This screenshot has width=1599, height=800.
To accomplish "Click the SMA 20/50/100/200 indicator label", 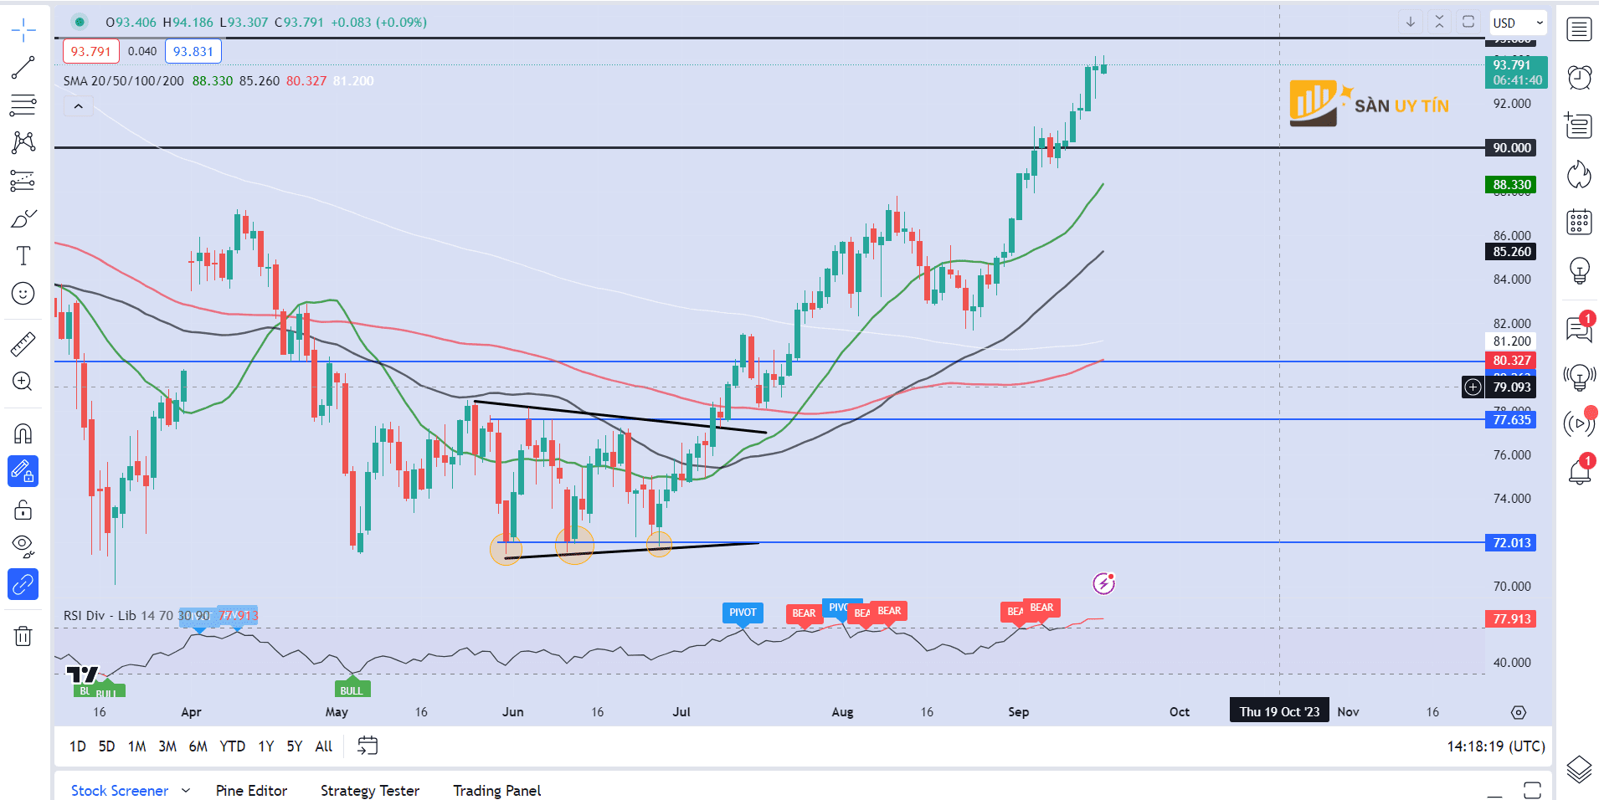I will (124, 81).
